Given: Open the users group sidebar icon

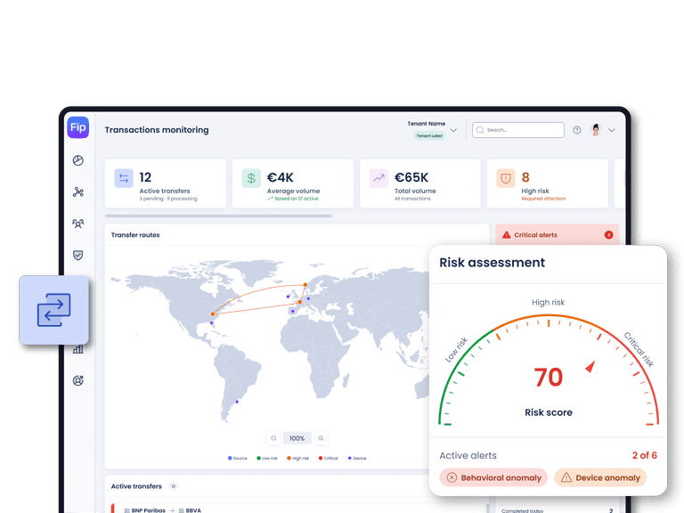Looking at the screenshot, I should 78,224.
